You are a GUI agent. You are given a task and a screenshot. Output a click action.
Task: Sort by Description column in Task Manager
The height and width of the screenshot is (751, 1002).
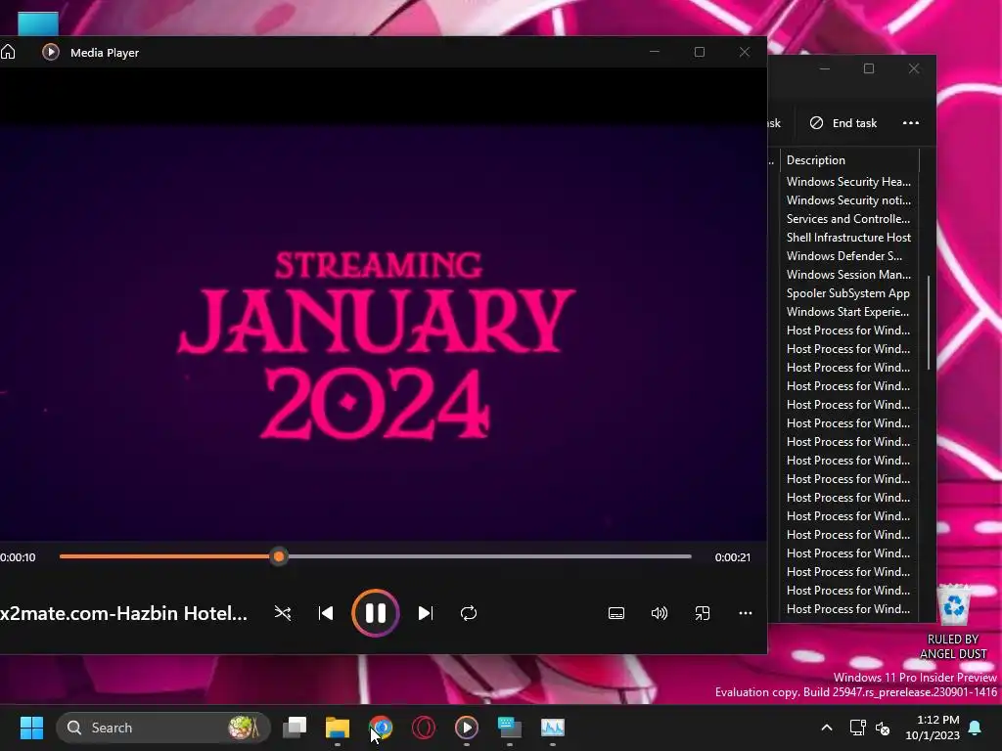pos(849,160)
